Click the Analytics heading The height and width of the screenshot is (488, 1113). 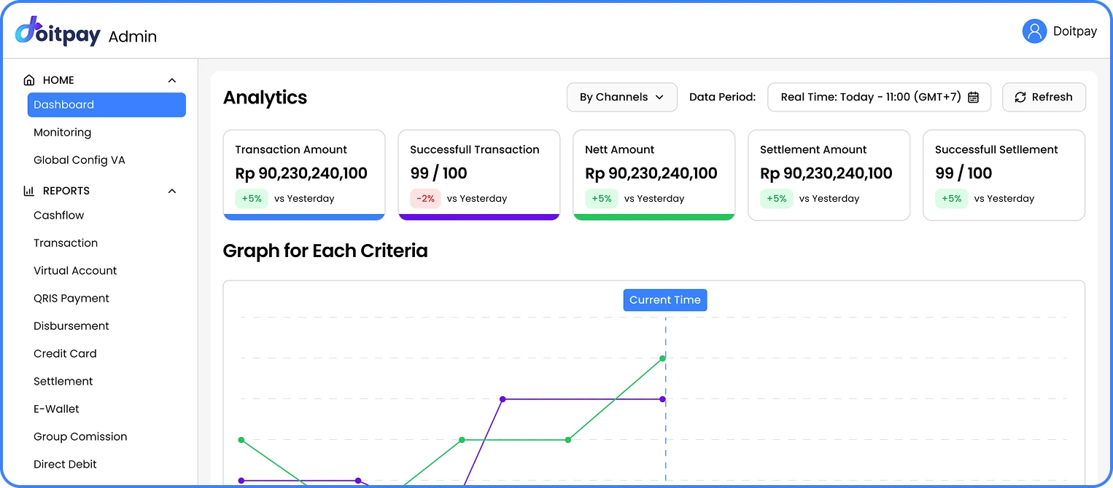click(265, 98)
